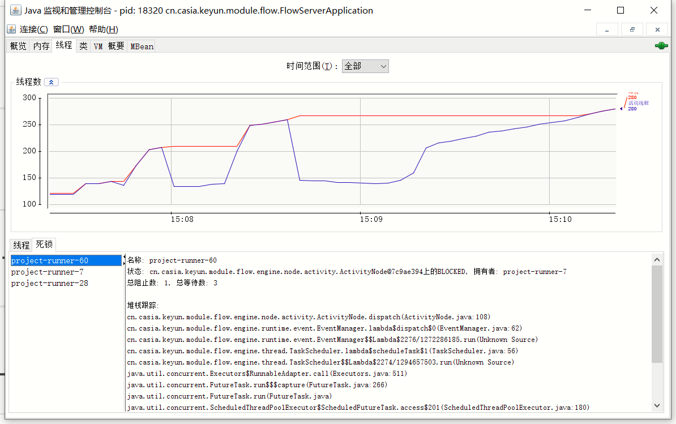
Task: Click the FutureTask.run$$$capture stack frame
Action: 257,385
